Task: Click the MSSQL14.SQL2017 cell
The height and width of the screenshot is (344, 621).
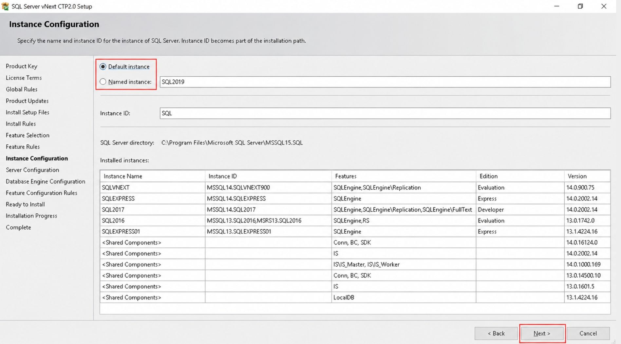Action: [x=268, y=209]
